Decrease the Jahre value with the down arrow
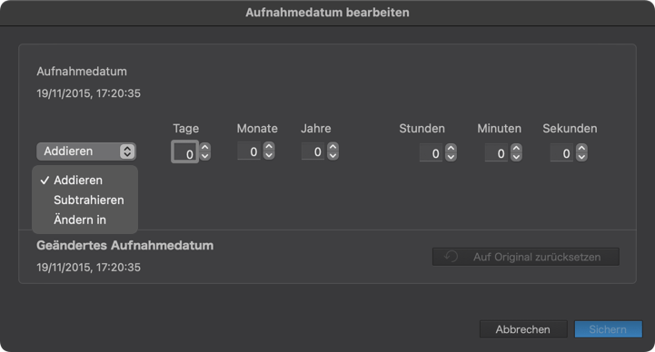 (x=332, y=155)
